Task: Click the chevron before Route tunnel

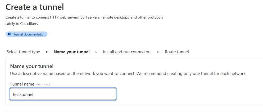Action: (x=158, y=52)
